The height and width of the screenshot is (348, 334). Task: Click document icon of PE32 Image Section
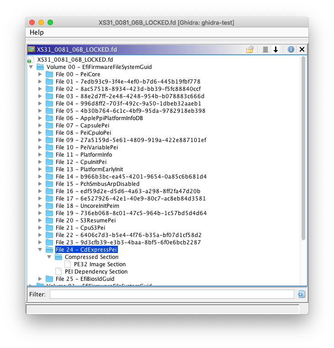pyautogui.click(x=68, y=264)
